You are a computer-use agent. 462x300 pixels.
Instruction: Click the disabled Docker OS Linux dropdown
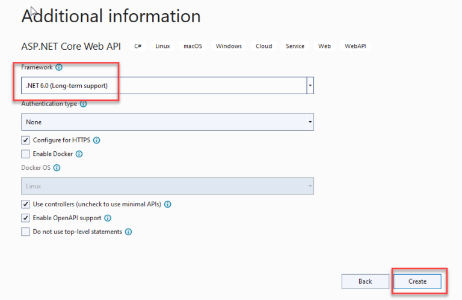(167, 186)
